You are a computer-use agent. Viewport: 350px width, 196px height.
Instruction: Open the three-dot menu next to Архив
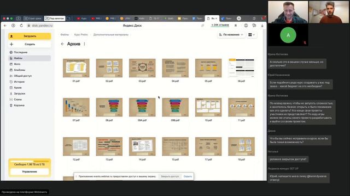pos(84,44)
